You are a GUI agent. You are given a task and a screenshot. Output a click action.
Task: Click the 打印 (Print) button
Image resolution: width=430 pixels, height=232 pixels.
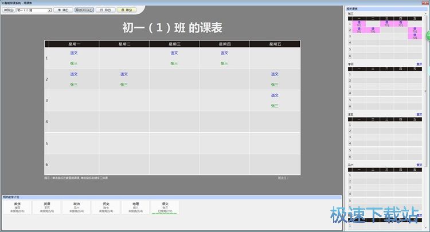[x=105, y=10]
